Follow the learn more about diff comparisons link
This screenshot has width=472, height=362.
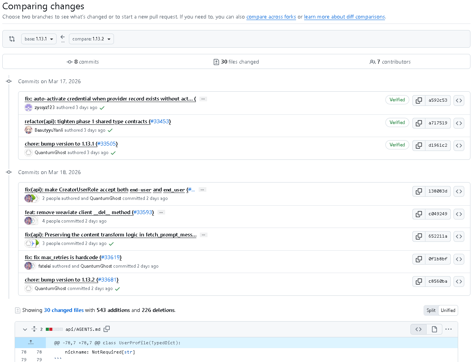click(345, 17)
